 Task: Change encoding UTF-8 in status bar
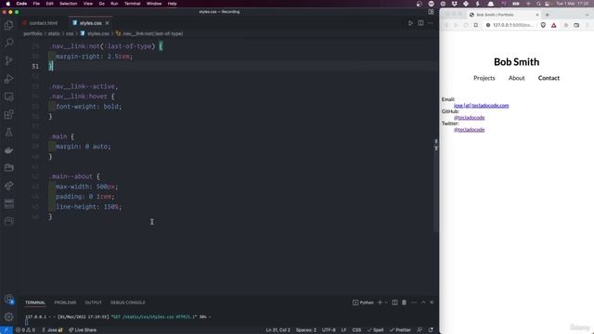tap(329, 330)
